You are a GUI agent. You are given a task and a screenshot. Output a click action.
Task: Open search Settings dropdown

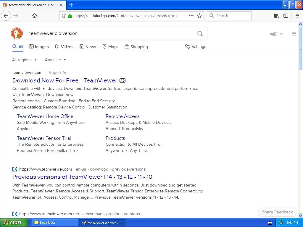196,46
